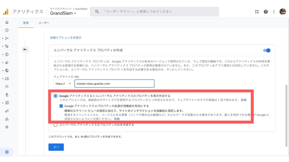
Task: Expand the Lifecycle sidebar section arrow
Action: (3, 38)
